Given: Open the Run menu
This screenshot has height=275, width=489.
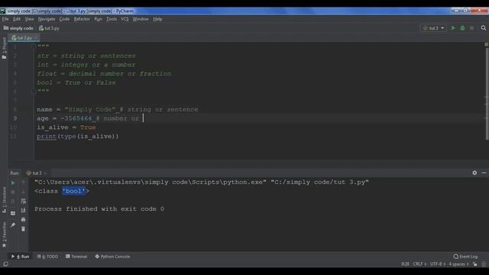Looking at the screenshot, I should (x=98, y=19).
